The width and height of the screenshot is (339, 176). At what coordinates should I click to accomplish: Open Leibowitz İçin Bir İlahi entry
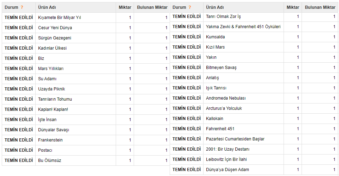tap(226, 159)
